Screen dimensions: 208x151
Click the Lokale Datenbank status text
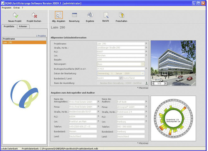point(9,149)
